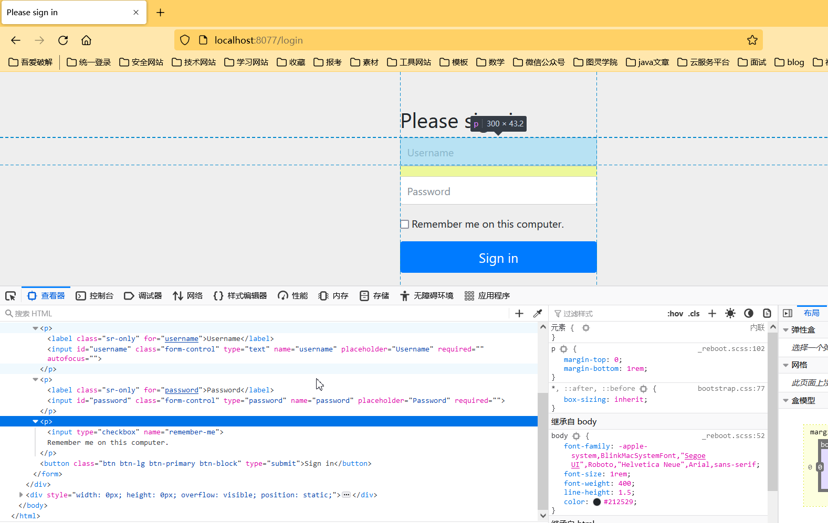Viewport: 828px width, 523px height.
Task: Collapse the selected p element node
Action: (35, 421)
